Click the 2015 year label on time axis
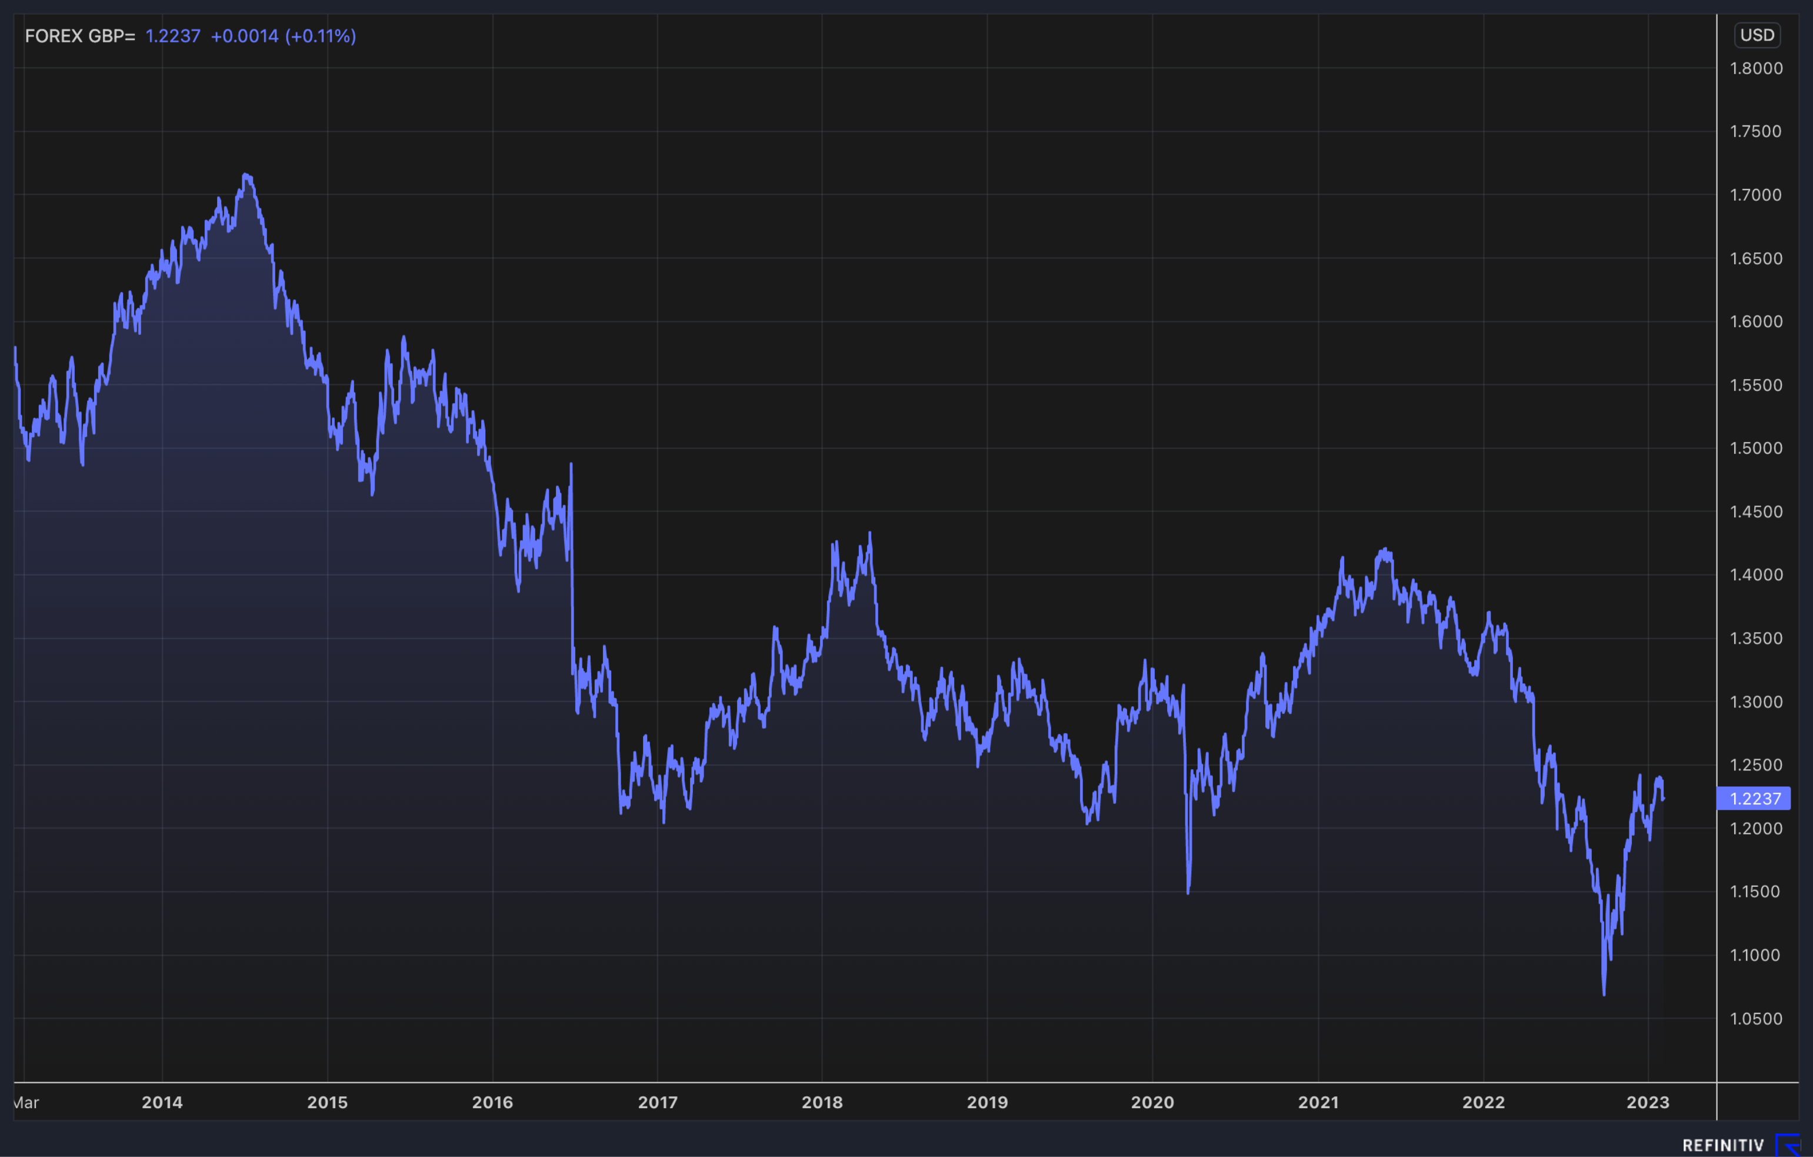This screenshot has height=1157, width=1813. coord(328,1102)
